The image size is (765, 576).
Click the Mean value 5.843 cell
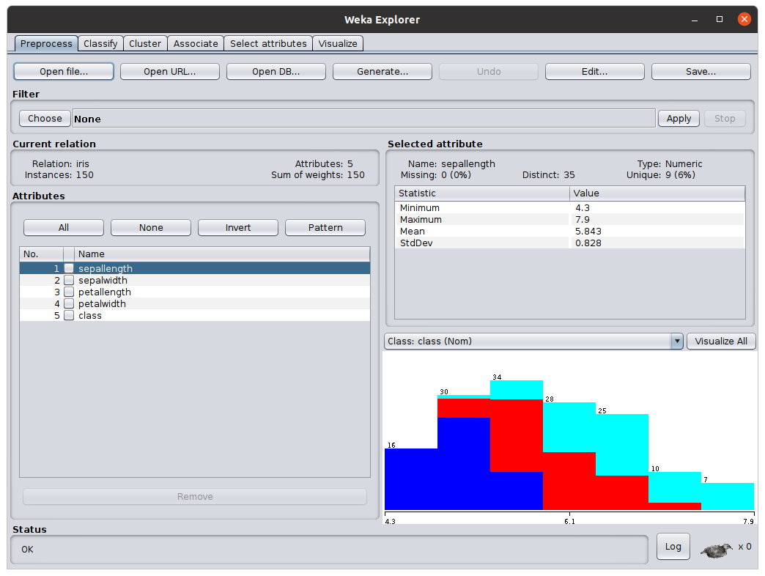(x=657, y=231)
